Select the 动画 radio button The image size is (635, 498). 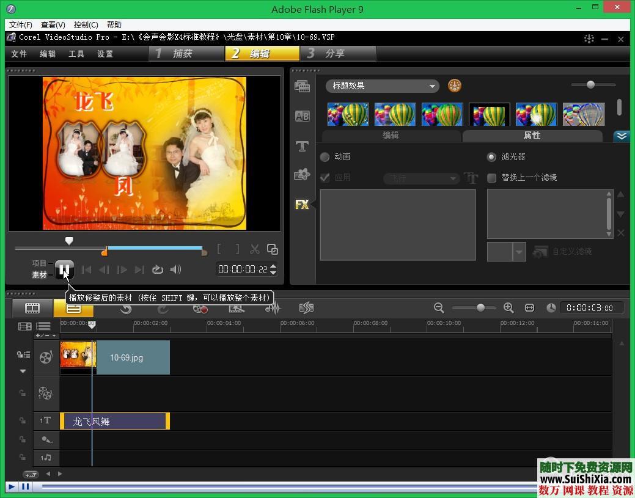[x=325, y=157]
